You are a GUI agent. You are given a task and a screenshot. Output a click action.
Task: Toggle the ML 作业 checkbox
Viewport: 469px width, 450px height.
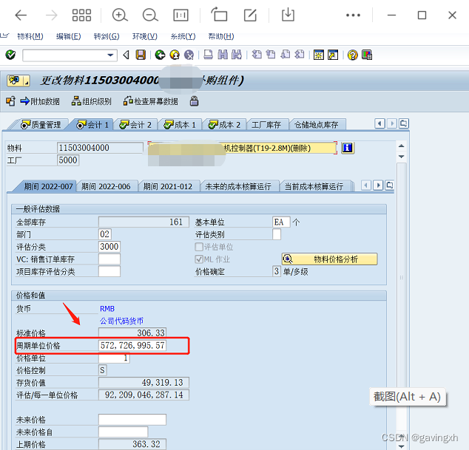point(198,259)
